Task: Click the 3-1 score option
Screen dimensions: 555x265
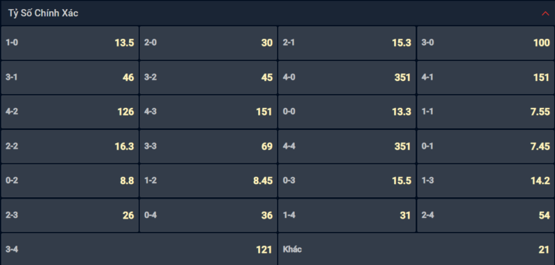Action: [70, 77]
